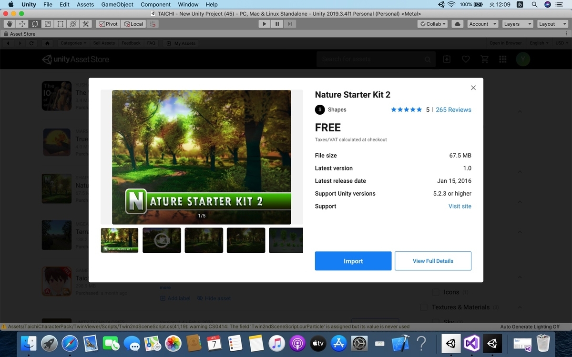Open the Collab dropdown
Screen dimensions: 572x357
pos(433,24)
